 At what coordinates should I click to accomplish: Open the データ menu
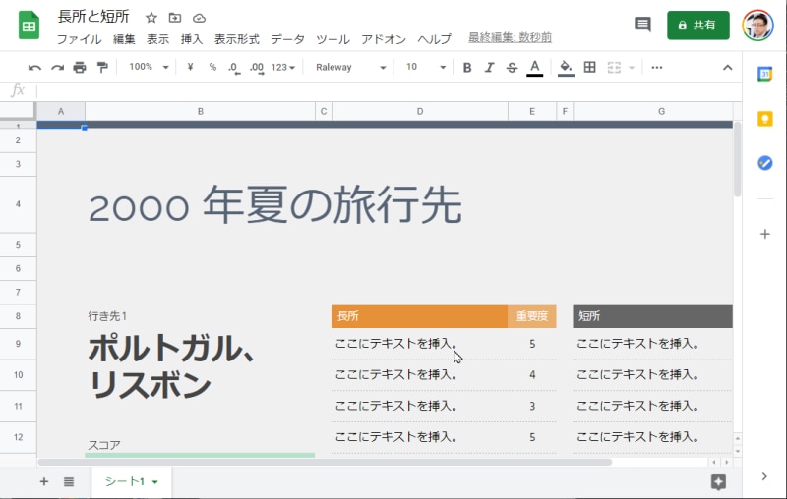tap(287, 39)
